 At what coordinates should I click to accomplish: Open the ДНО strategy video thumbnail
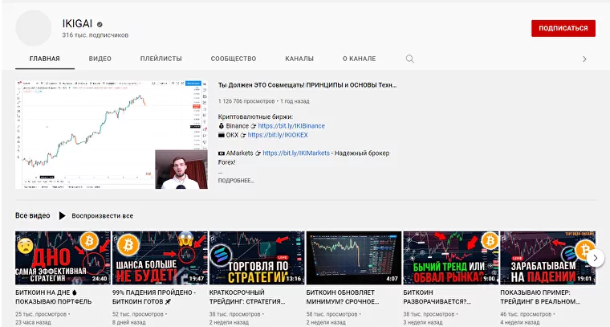click(x=63, y=258)
